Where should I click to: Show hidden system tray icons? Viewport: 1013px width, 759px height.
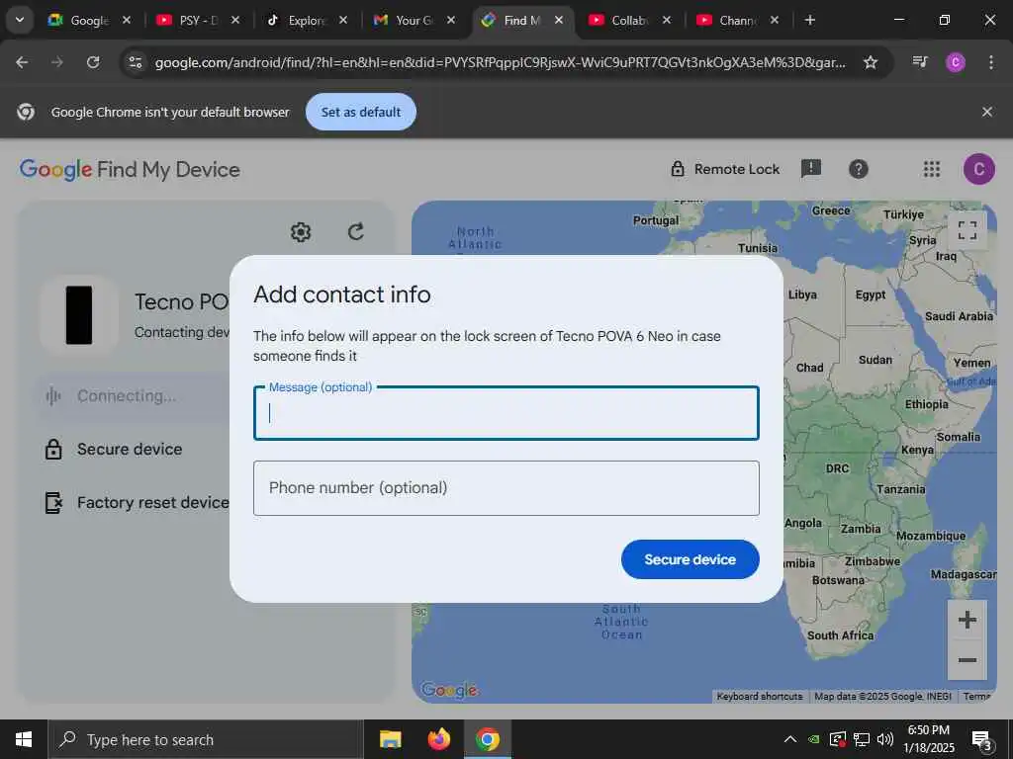(x=790, y=739)
